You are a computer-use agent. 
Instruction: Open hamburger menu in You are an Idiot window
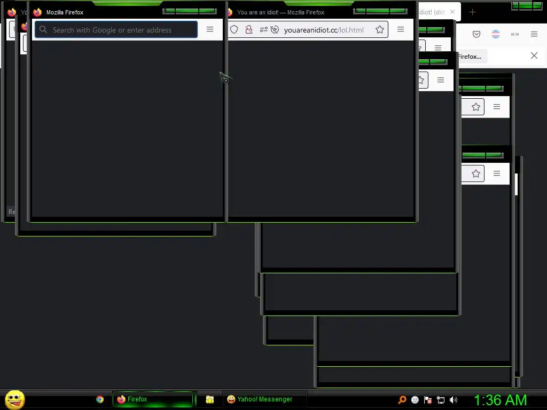pyautogui.click(x=401, y=29)
